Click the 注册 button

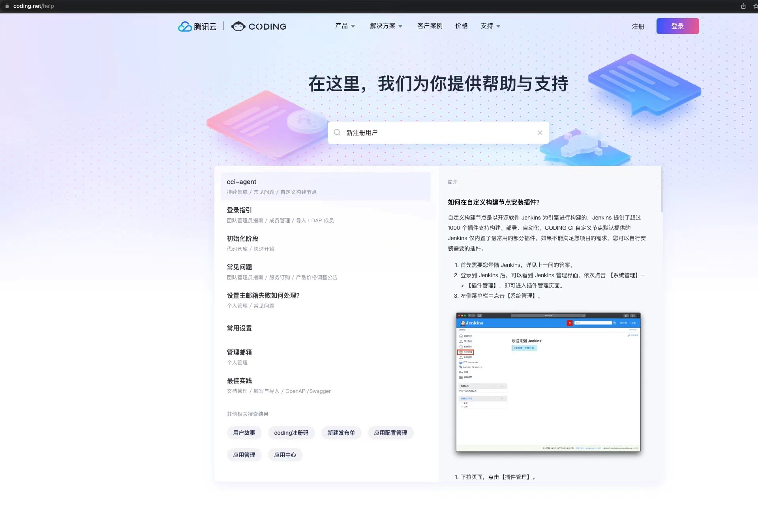pyautogui.click(x=638, y=26)
